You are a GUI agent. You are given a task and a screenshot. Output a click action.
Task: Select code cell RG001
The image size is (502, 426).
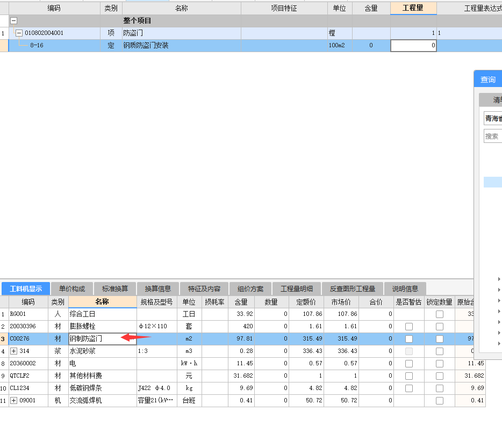[28, 314]
